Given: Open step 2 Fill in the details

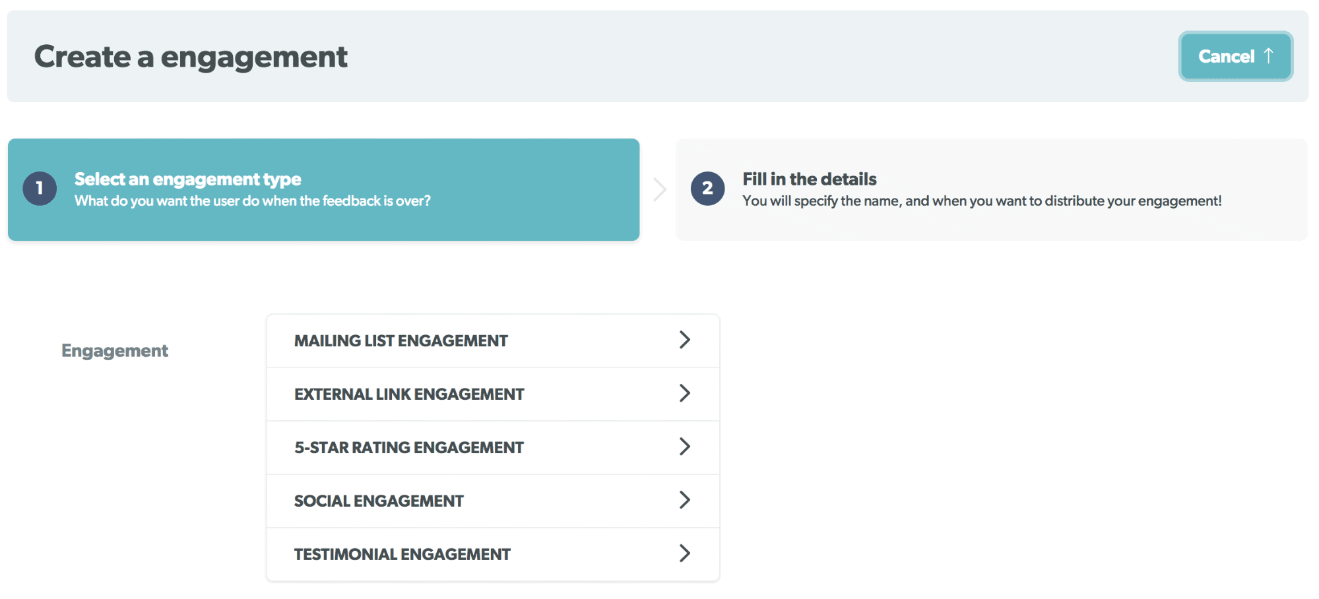Looking at the screenshot, I should tap(991, 189).
